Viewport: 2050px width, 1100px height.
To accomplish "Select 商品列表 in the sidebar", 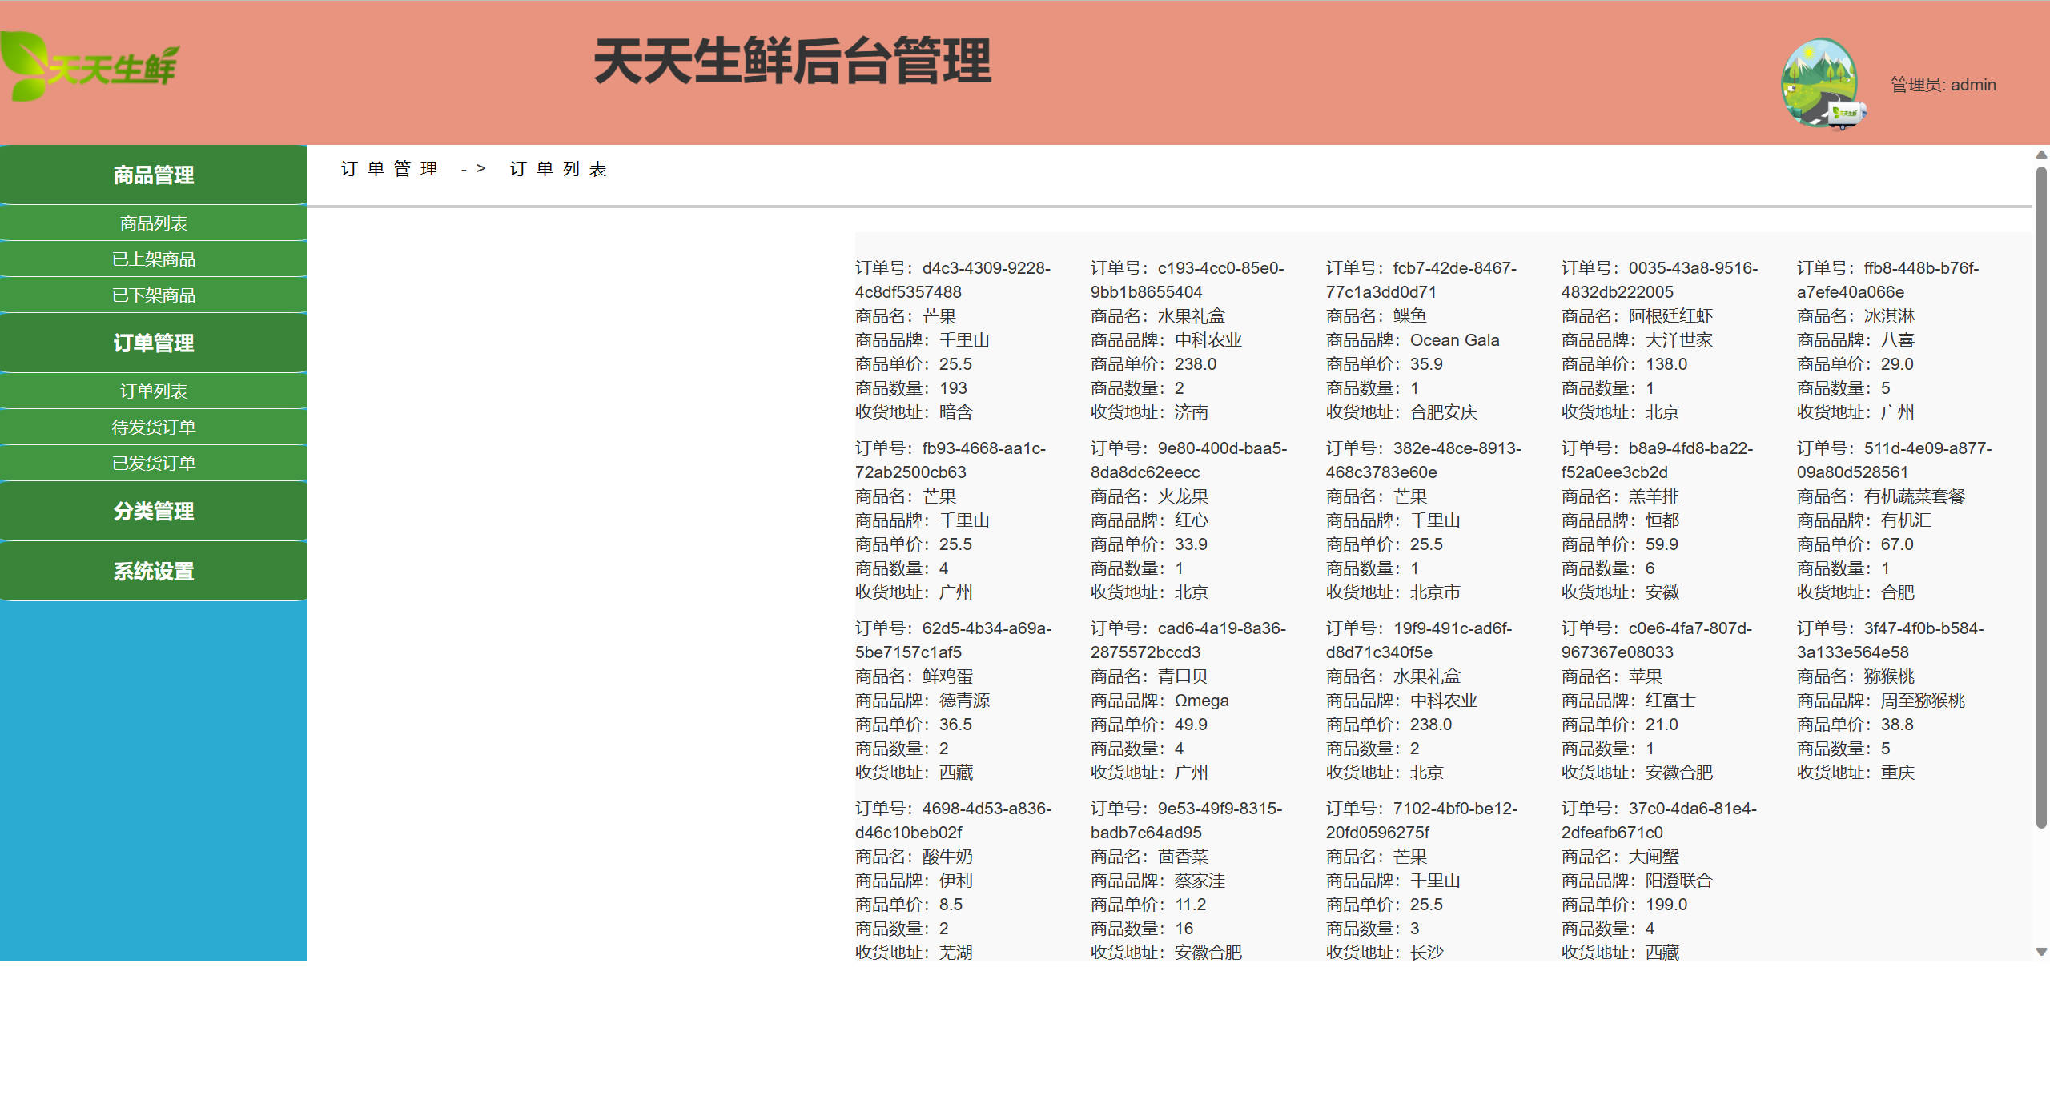I will tap(153, 223).
